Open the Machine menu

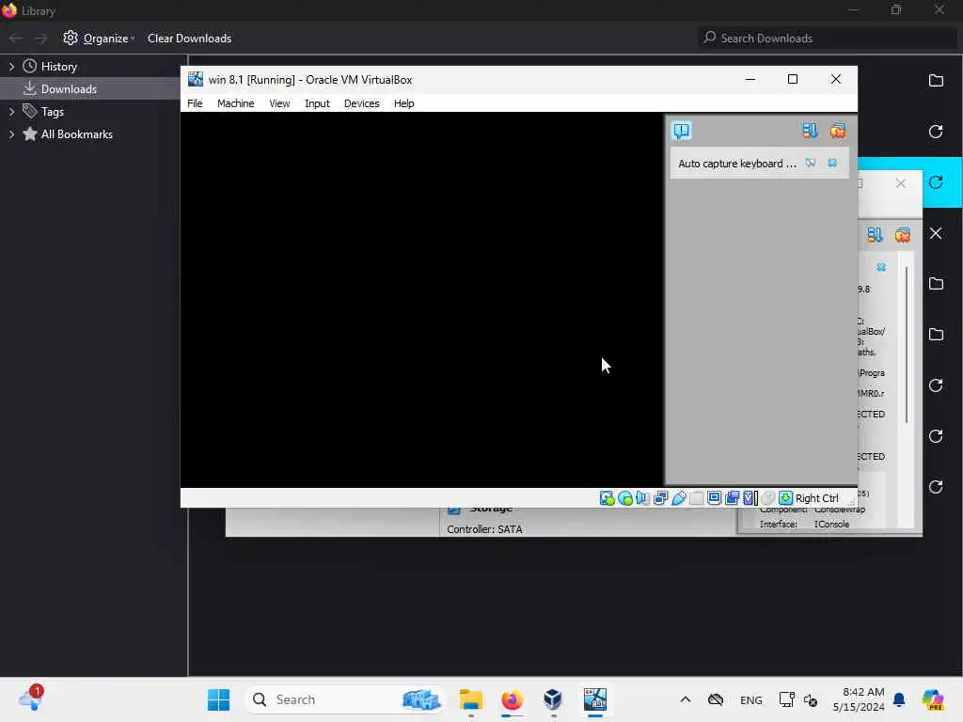tap(235, 103)
